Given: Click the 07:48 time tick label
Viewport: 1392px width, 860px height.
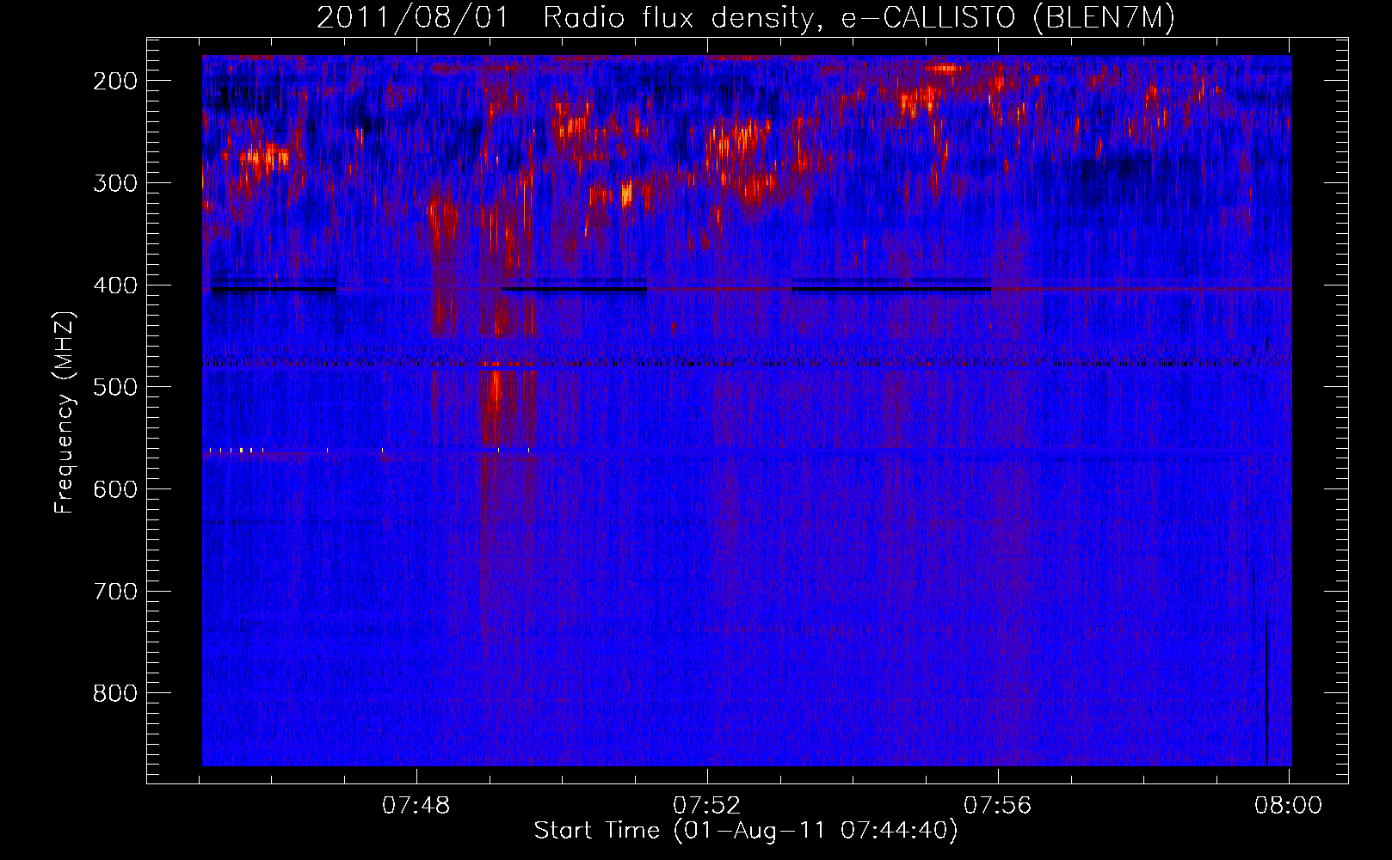Looking at the screenshot, I should click(x=416, y=806).
